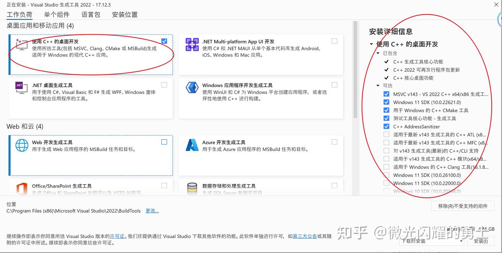Screen dimensions: 502x253
Task: Check the Windows 11 SDK (10.0.26100.0) option
Action: 386,175
